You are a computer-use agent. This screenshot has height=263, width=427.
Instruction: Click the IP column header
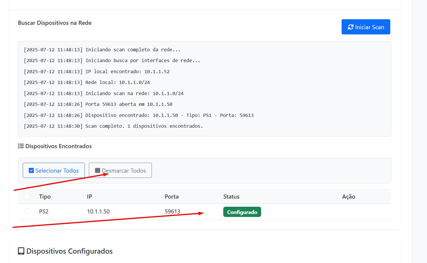(89, 197)
